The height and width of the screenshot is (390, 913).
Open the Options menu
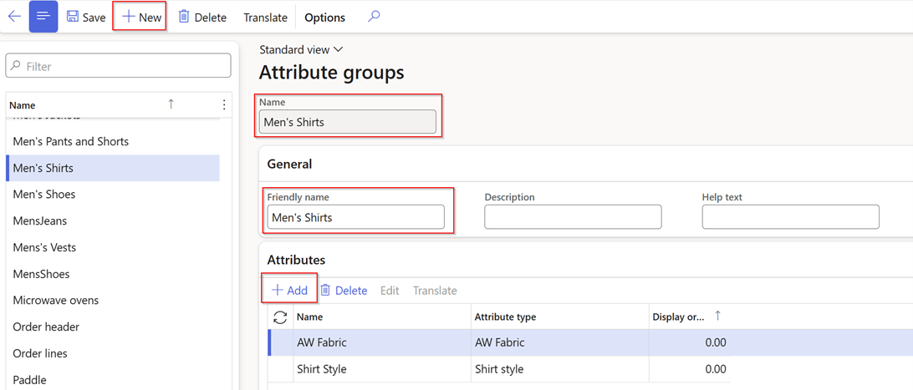coord(325,18)
